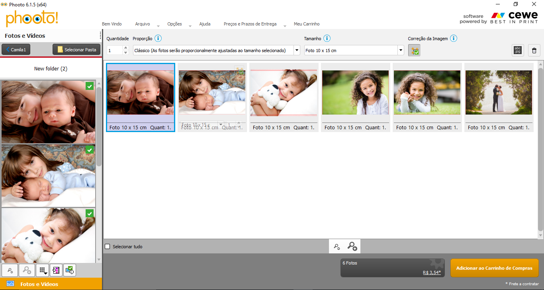Toggle the Correção da Imagem enhancement button
Viewport: 544px width, 290px height.
click(x=414, y=51)
